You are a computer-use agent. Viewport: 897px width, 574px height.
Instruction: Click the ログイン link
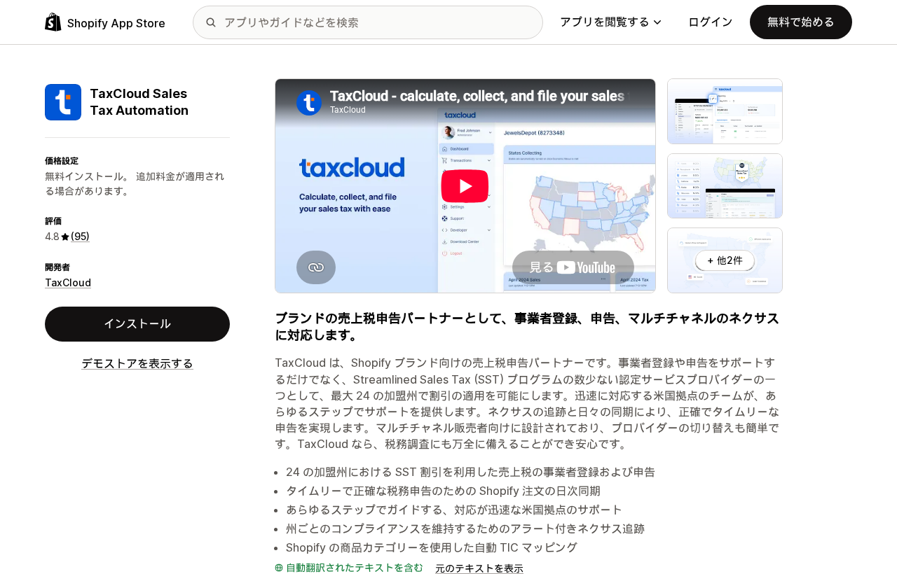711,22
